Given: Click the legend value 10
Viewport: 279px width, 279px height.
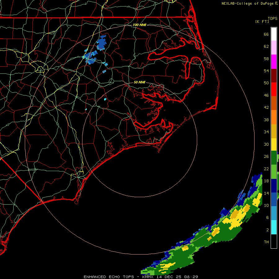Looking at the screenshot, I should tap(266, 205).
